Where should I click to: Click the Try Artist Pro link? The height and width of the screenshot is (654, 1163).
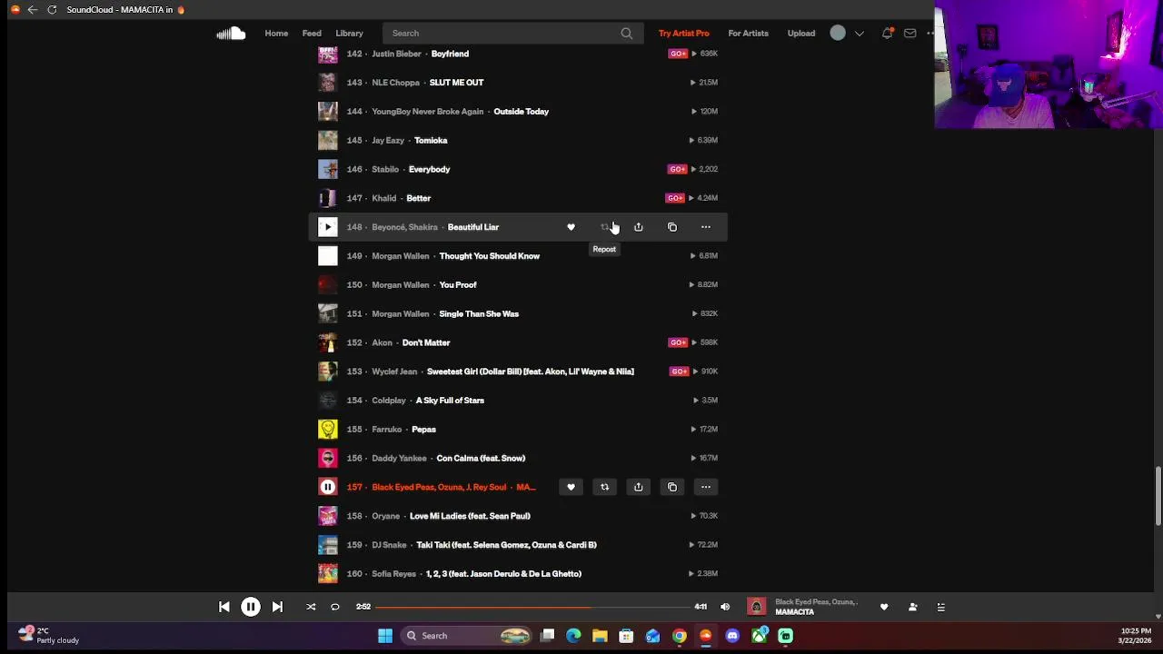(683, 34)
